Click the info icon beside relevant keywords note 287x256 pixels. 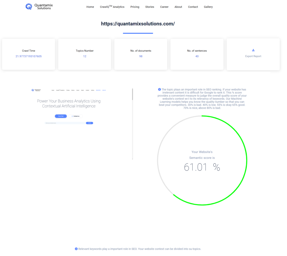click(76, 249)
